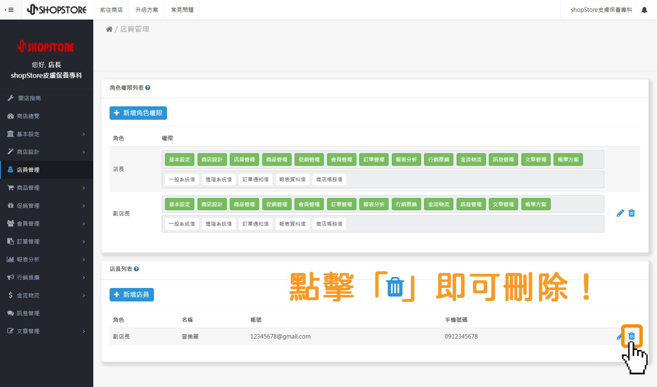
Task: Click 店長 role's 基本設定 permission tag
Action: click(x=180, y=160)
